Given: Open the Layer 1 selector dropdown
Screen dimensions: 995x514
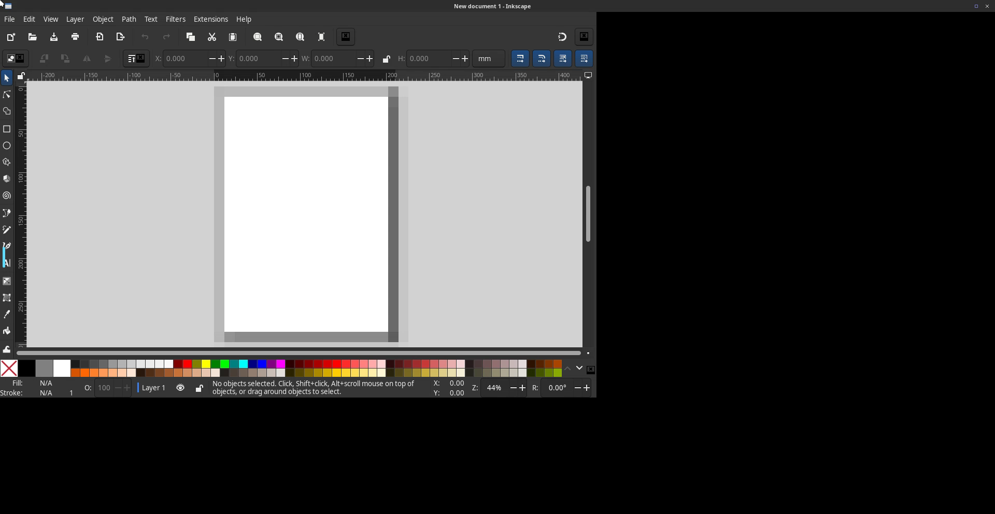Looking at the screenshot, I should (x=153, y=388).
